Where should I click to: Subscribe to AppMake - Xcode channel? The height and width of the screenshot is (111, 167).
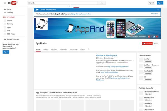[148, 67]
